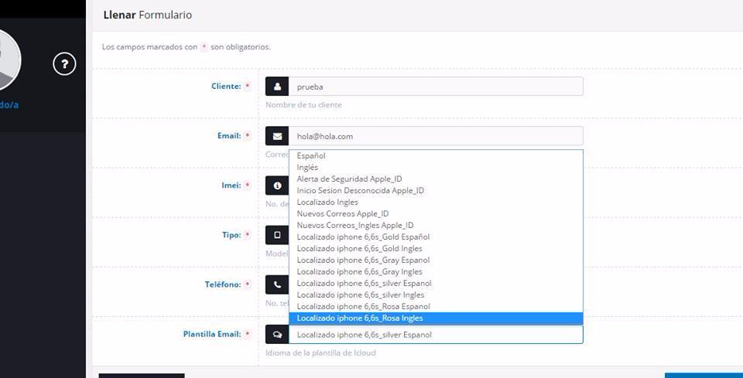Image resolution: width=743 pixels, height=378 pixels.
Task: Select Localizado iphone 6,6s_Gold Español
Action: [x=436, y=237]
